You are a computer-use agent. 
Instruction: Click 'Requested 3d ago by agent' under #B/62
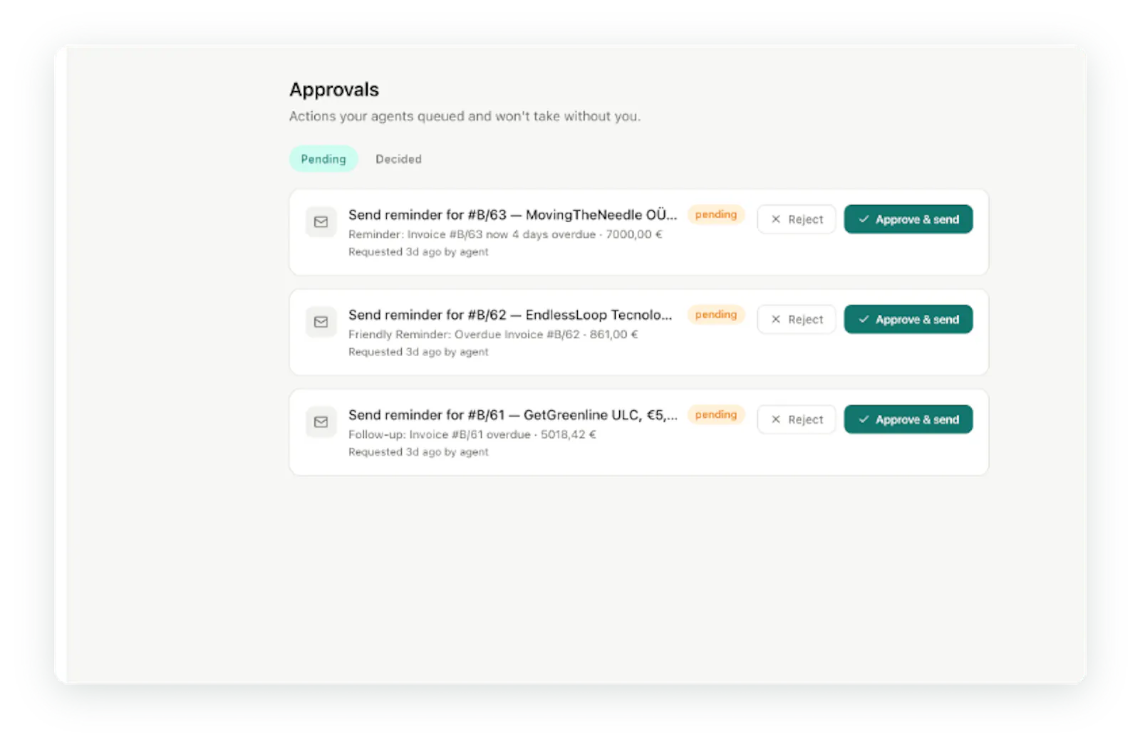point(418,352)
